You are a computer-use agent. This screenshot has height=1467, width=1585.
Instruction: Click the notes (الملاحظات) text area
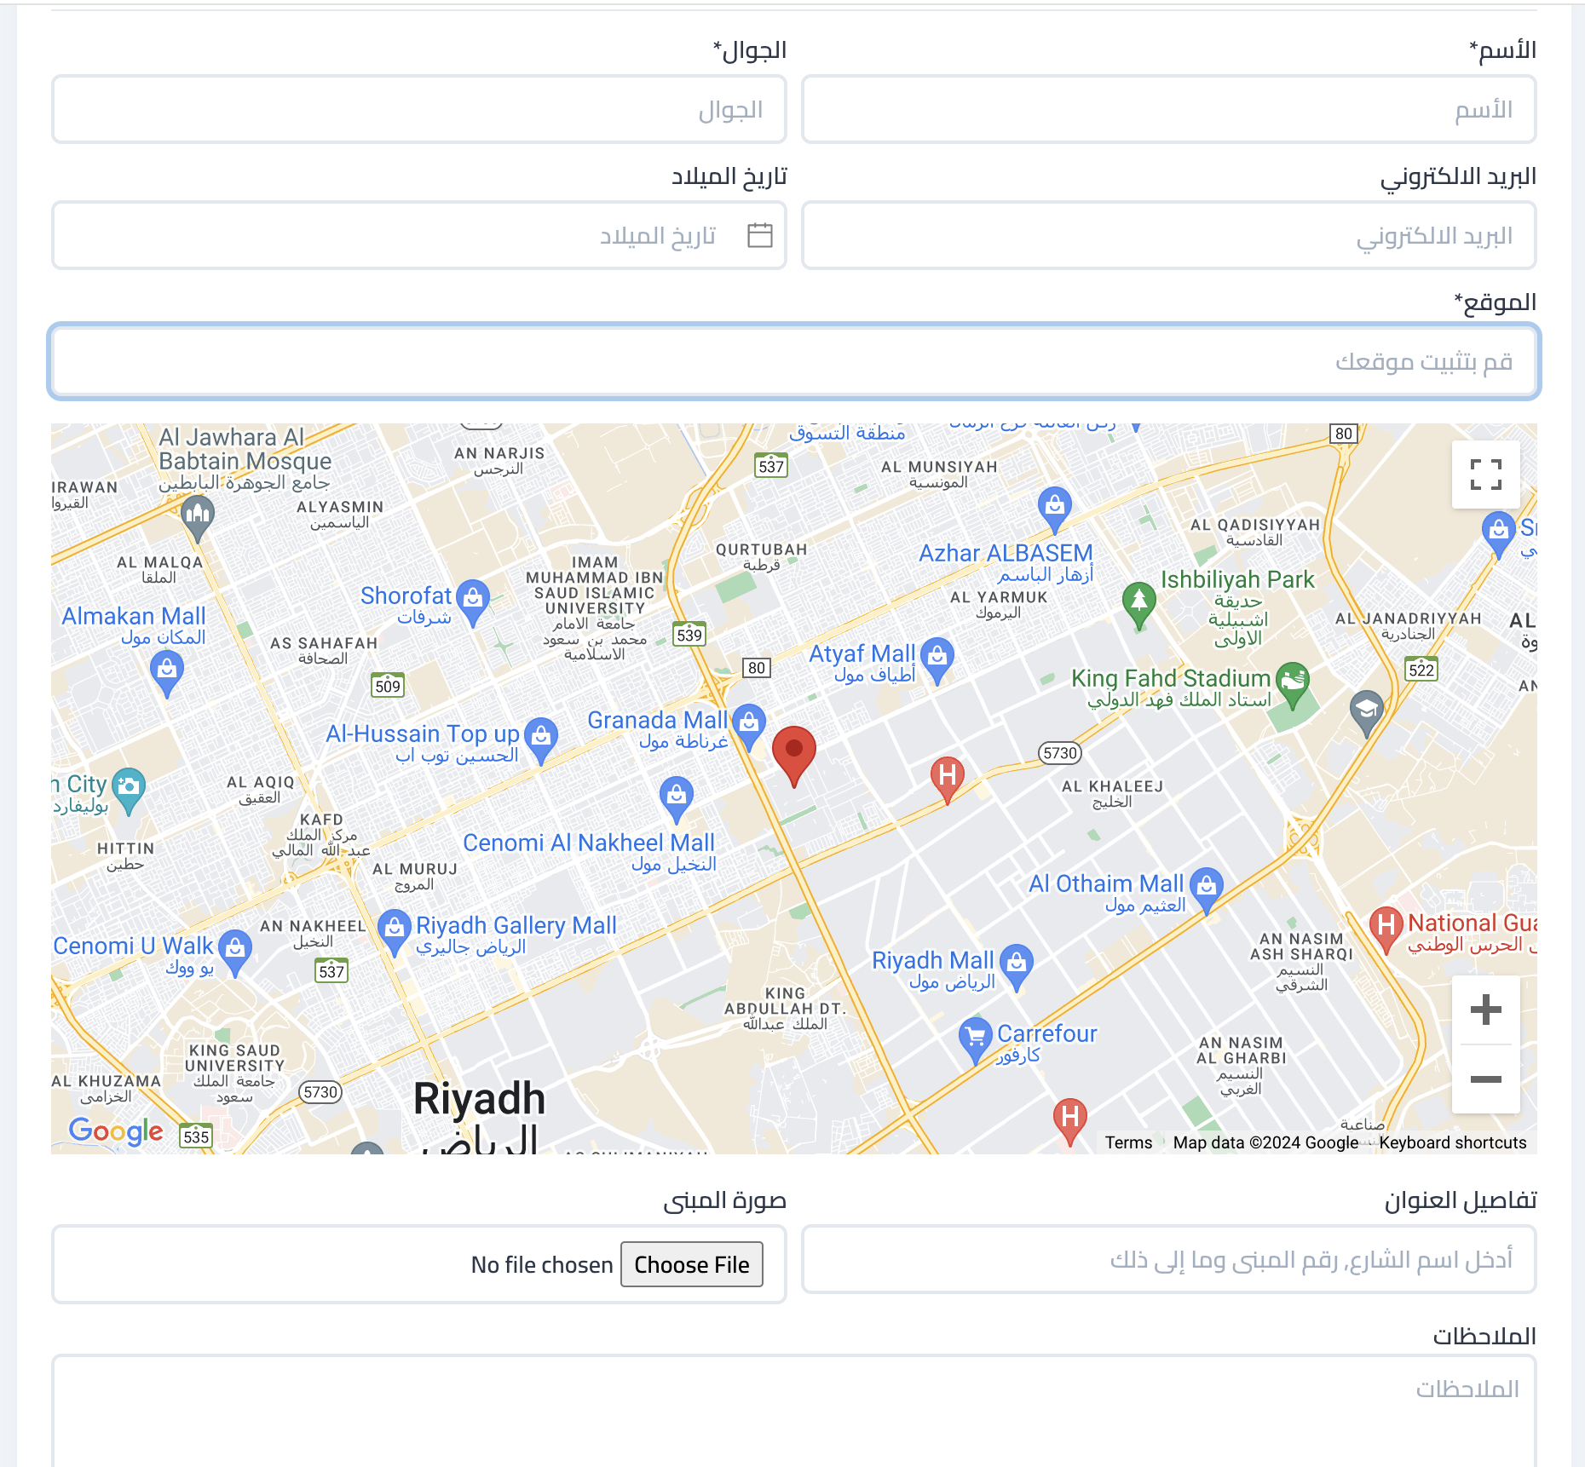(x=793, y=1411)
